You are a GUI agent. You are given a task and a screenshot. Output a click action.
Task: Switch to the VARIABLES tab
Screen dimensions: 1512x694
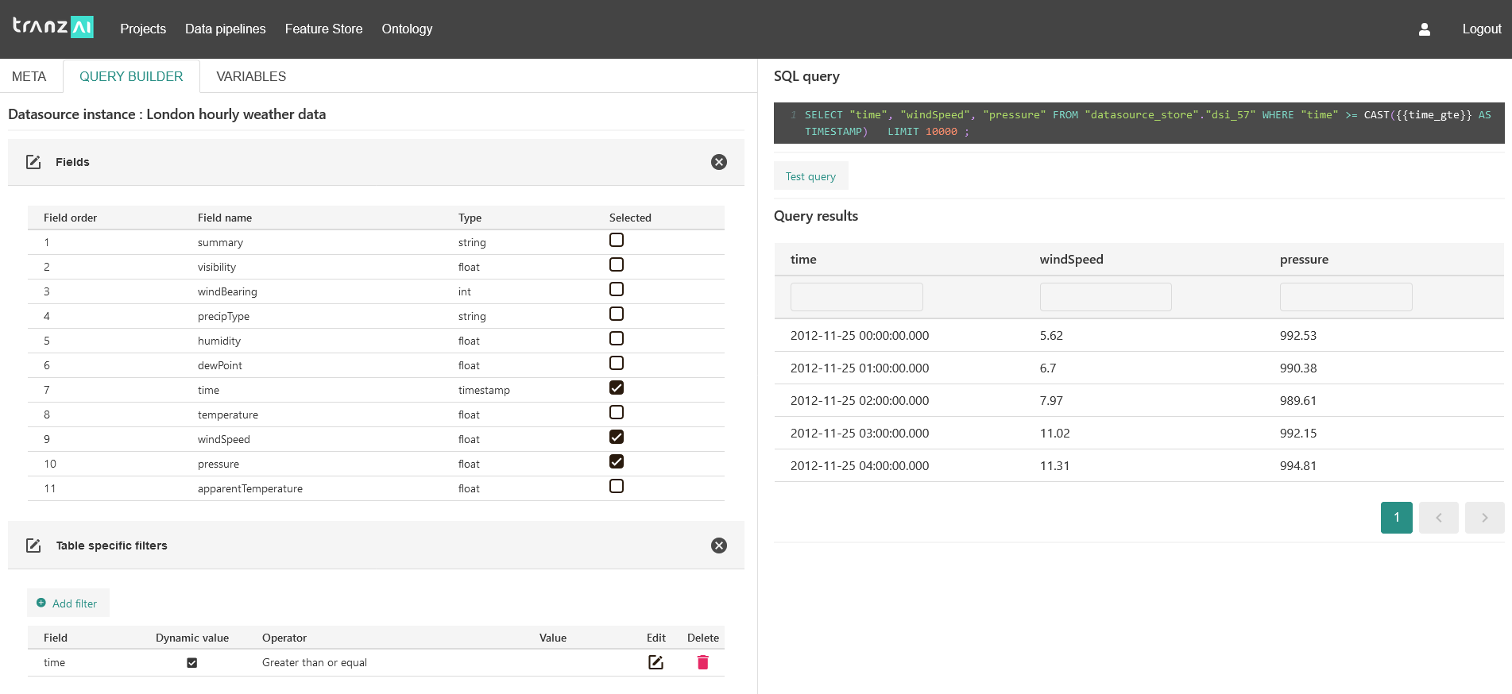click(x=251, y=76)
